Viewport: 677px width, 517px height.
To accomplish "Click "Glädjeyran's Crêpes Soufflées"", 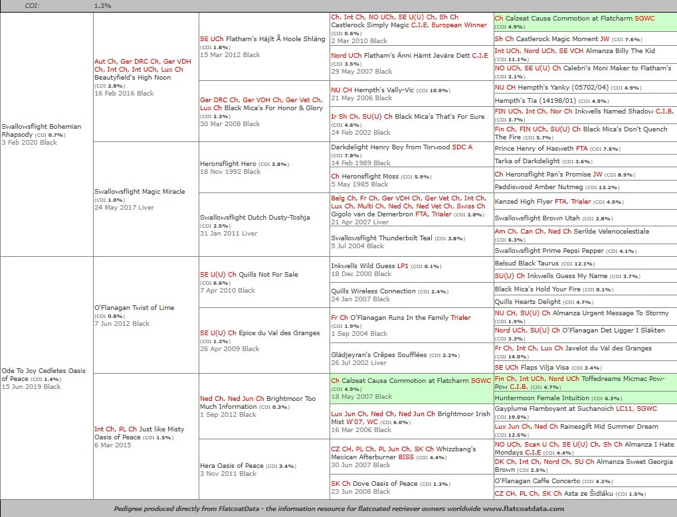I will [x=379, y=355].
